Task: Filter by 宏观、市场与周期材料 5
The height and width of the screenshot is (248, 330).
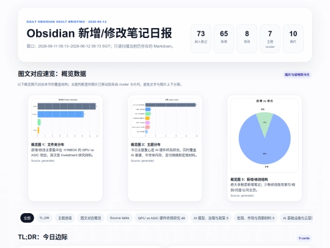Action: (255, 218)
